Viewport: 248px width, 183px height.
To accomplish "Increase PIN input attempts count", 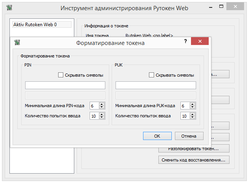I will pyautogui.click(x=102, y=115).
